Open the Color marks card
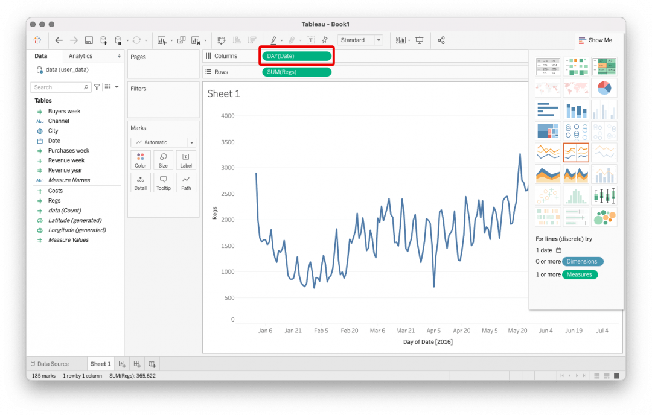Viewport: 652px width, 415px height. (x=140, y=159)
